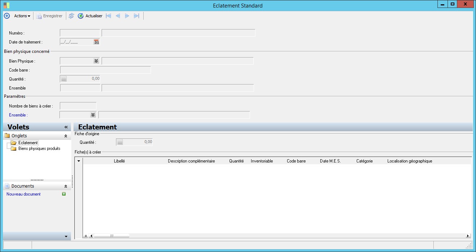
Task: Click the Numéro code input field
Action: (x=80, y=33)
